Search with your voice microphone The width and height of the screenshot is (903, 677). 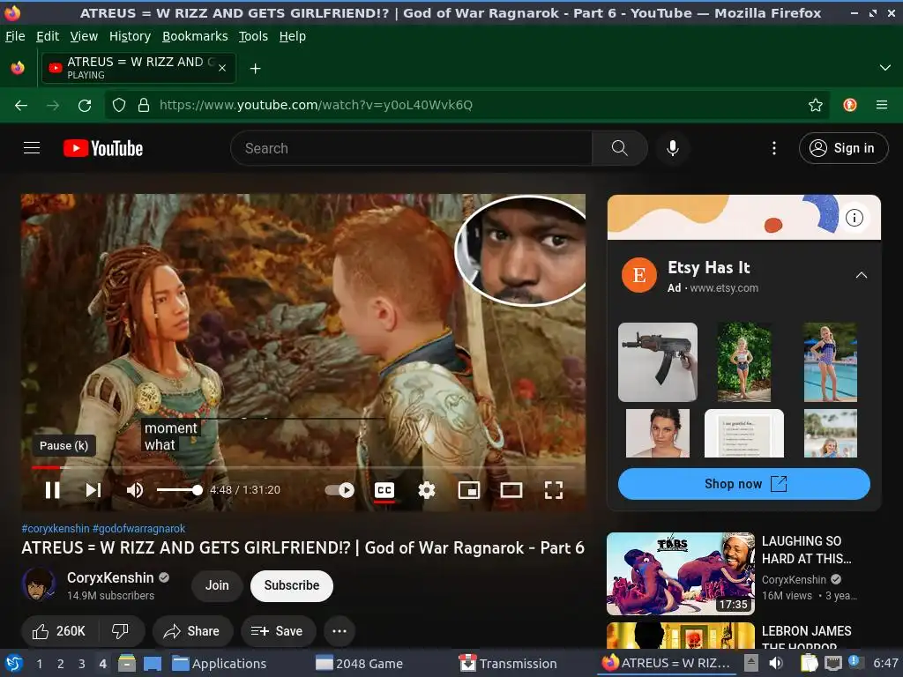pos(672,148)
